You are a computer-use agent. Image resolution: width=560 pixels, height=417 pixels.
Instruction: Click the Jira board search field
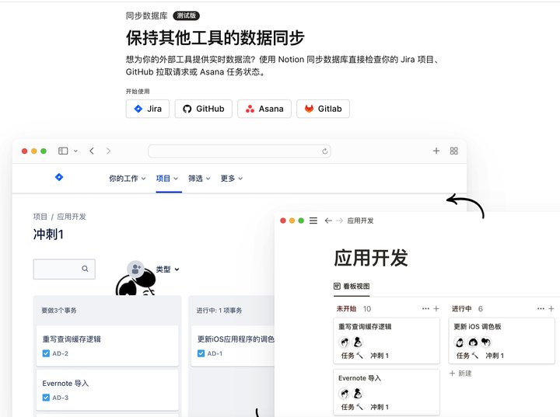coord(65,269)
